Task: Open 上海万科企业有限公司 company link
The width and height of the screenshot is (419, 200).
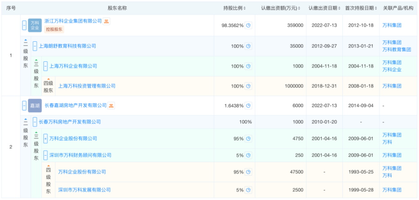Action: (73, 67)
